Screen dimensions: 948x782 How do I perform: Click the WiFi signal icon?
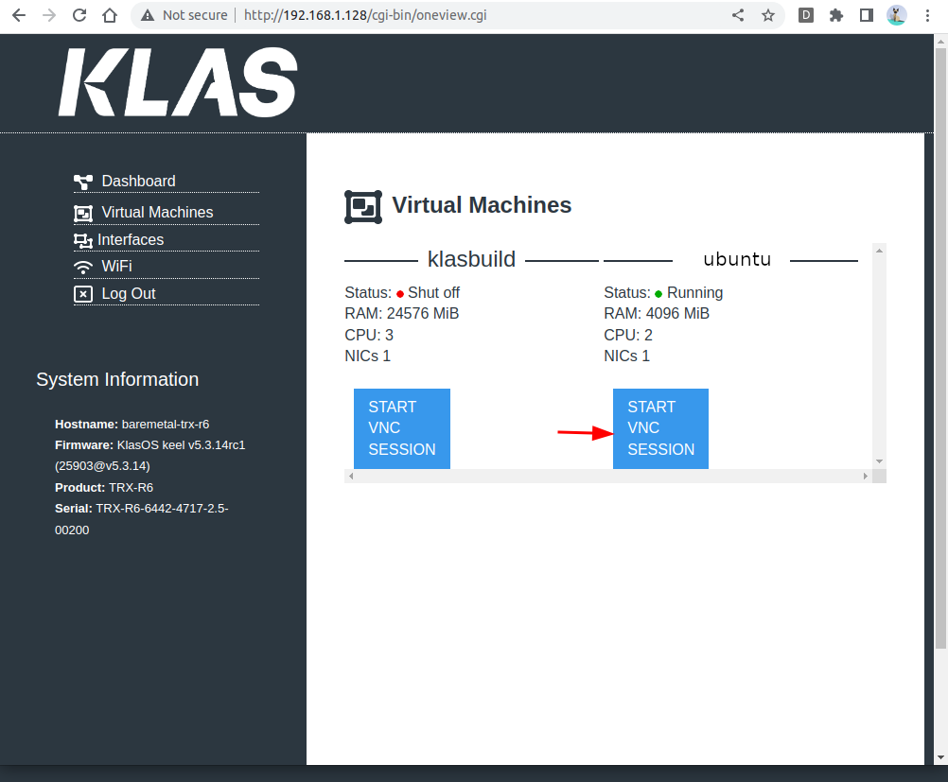click(83, 267)
